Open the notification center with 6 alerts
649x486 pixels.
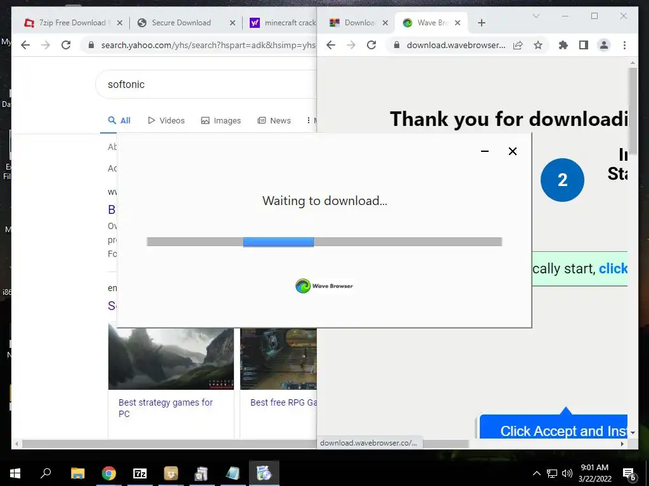point(629,474)
